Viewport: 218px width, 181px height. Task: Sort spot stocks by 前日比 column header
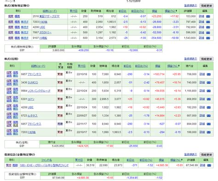[122, 11]
